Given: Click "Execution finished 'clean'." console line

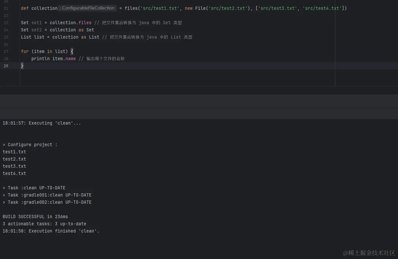Looking at the screenshot, I should tap(51, 231).
